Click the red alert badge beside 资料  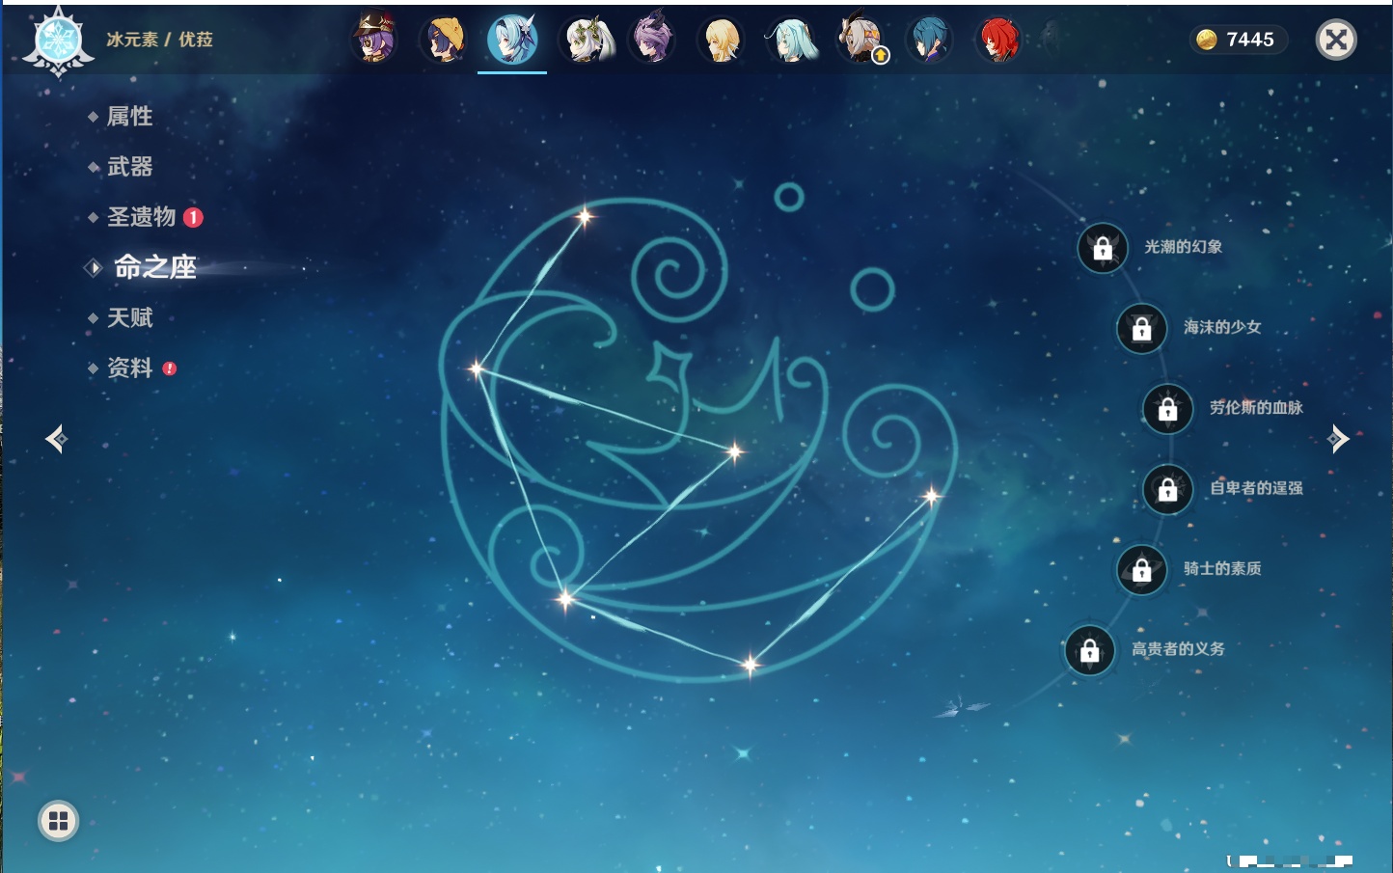(x=170, y=368)
